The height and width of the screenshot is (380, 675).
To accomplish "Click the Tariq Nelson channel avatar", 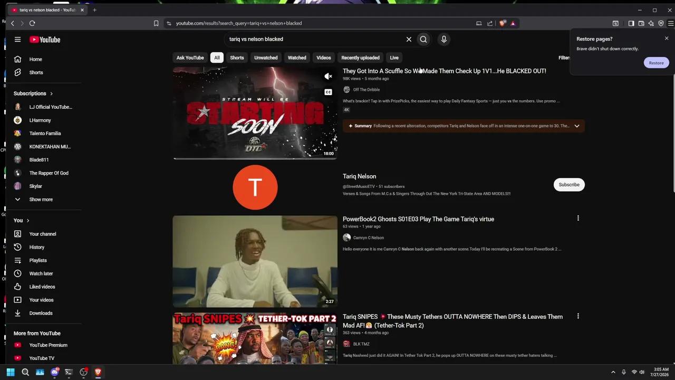I will click(x=255, y=187).
